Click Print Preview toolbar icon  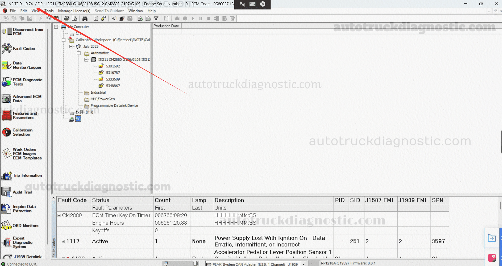pos(75,18)
